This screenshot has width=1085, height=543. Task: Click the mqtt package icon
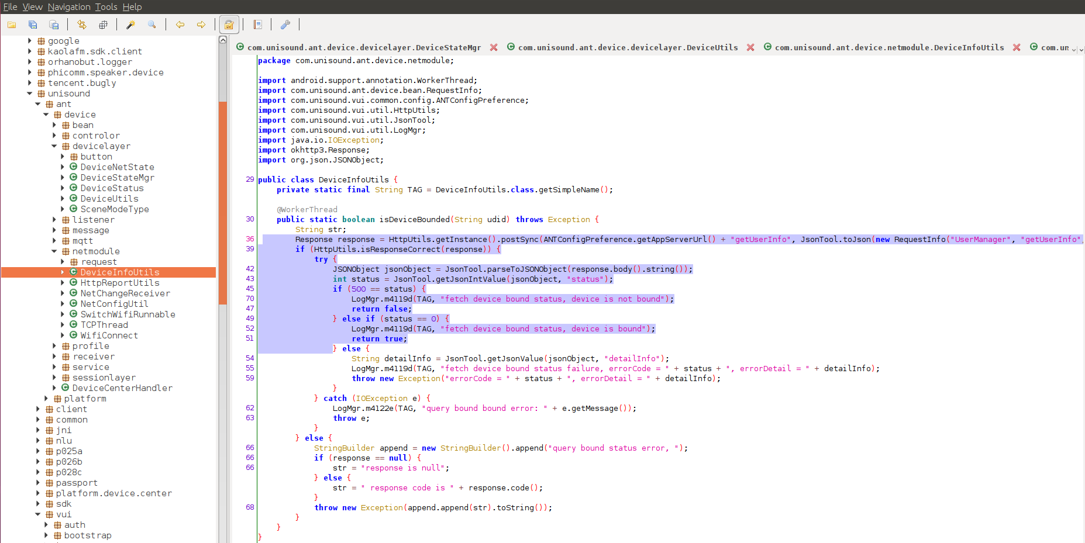tap(66, 241)
